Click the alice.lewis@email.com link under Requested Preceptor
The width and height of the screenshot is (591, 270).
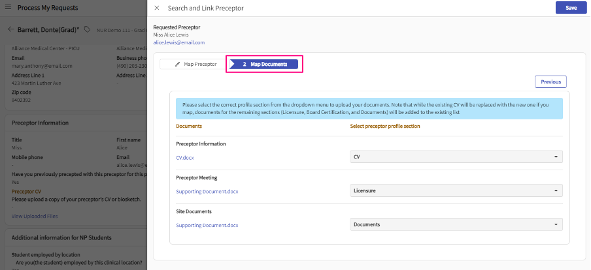pyautogui.click(x=178, y=42)
